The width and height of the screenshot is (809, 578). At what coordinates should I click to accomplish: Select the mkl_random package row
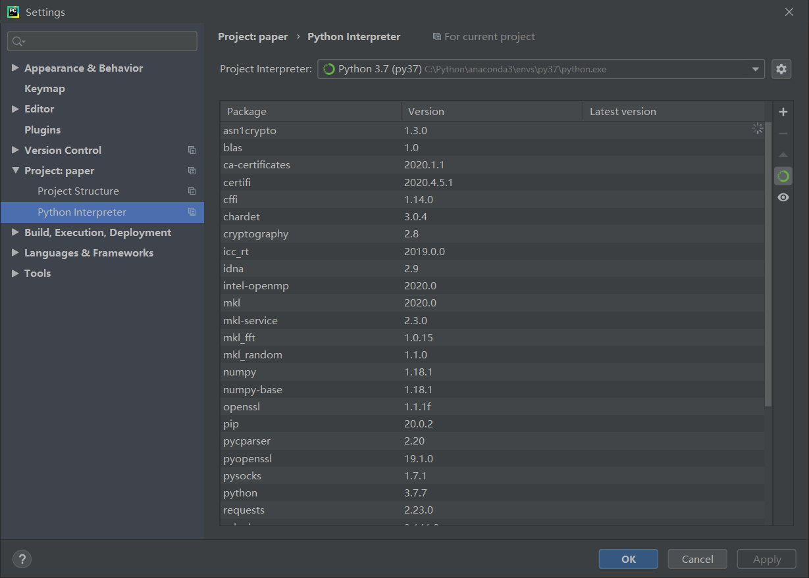pyautogui.click(x=492, y=355)
